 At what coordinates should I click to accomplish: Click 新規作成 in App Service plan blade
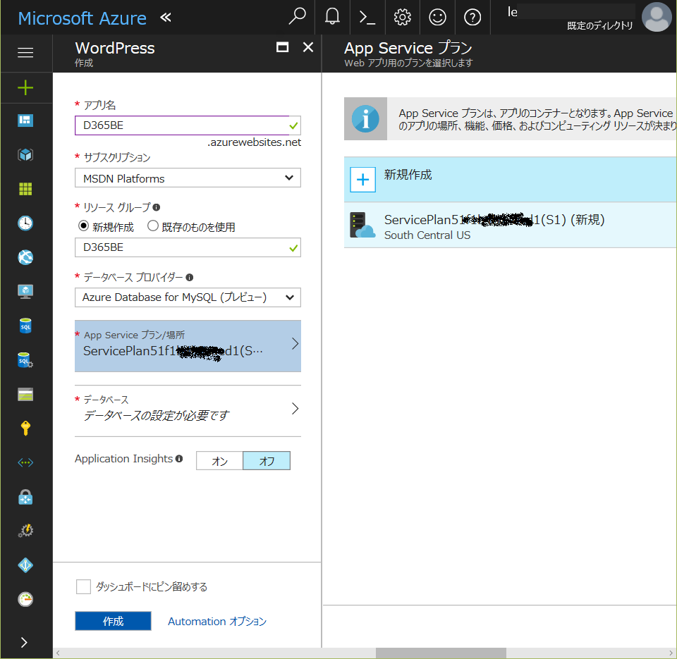[511, 180]
